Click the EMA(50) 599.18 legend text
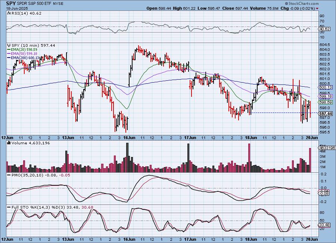The height and width of the screenshot is (243, 336). pyautogui.click(x=24, y=54)
